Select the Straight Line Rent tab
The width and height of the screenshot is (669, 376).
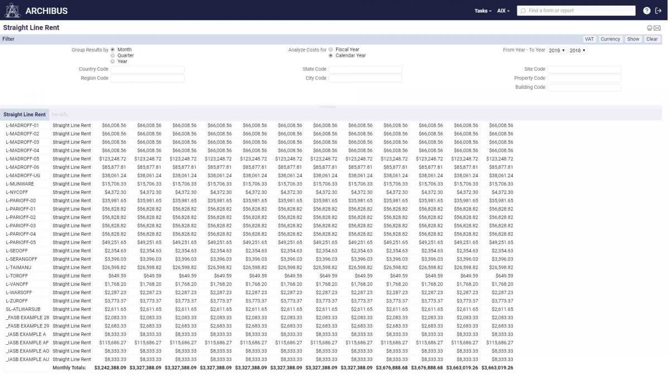tap(25, 114)
